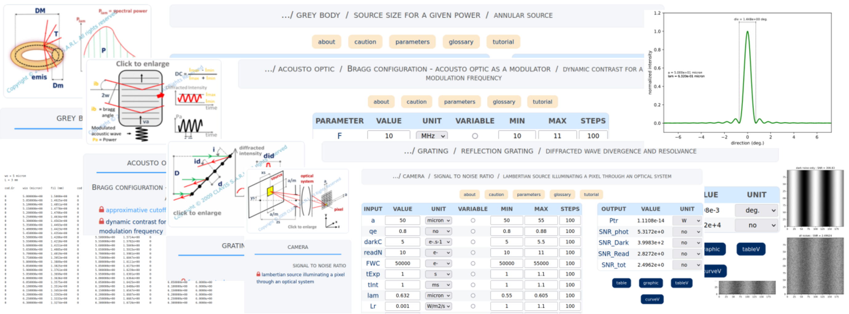Select the variable radio for input darkC
The height and width of the screenshot is (314, 849).
(x=473, y=241)
